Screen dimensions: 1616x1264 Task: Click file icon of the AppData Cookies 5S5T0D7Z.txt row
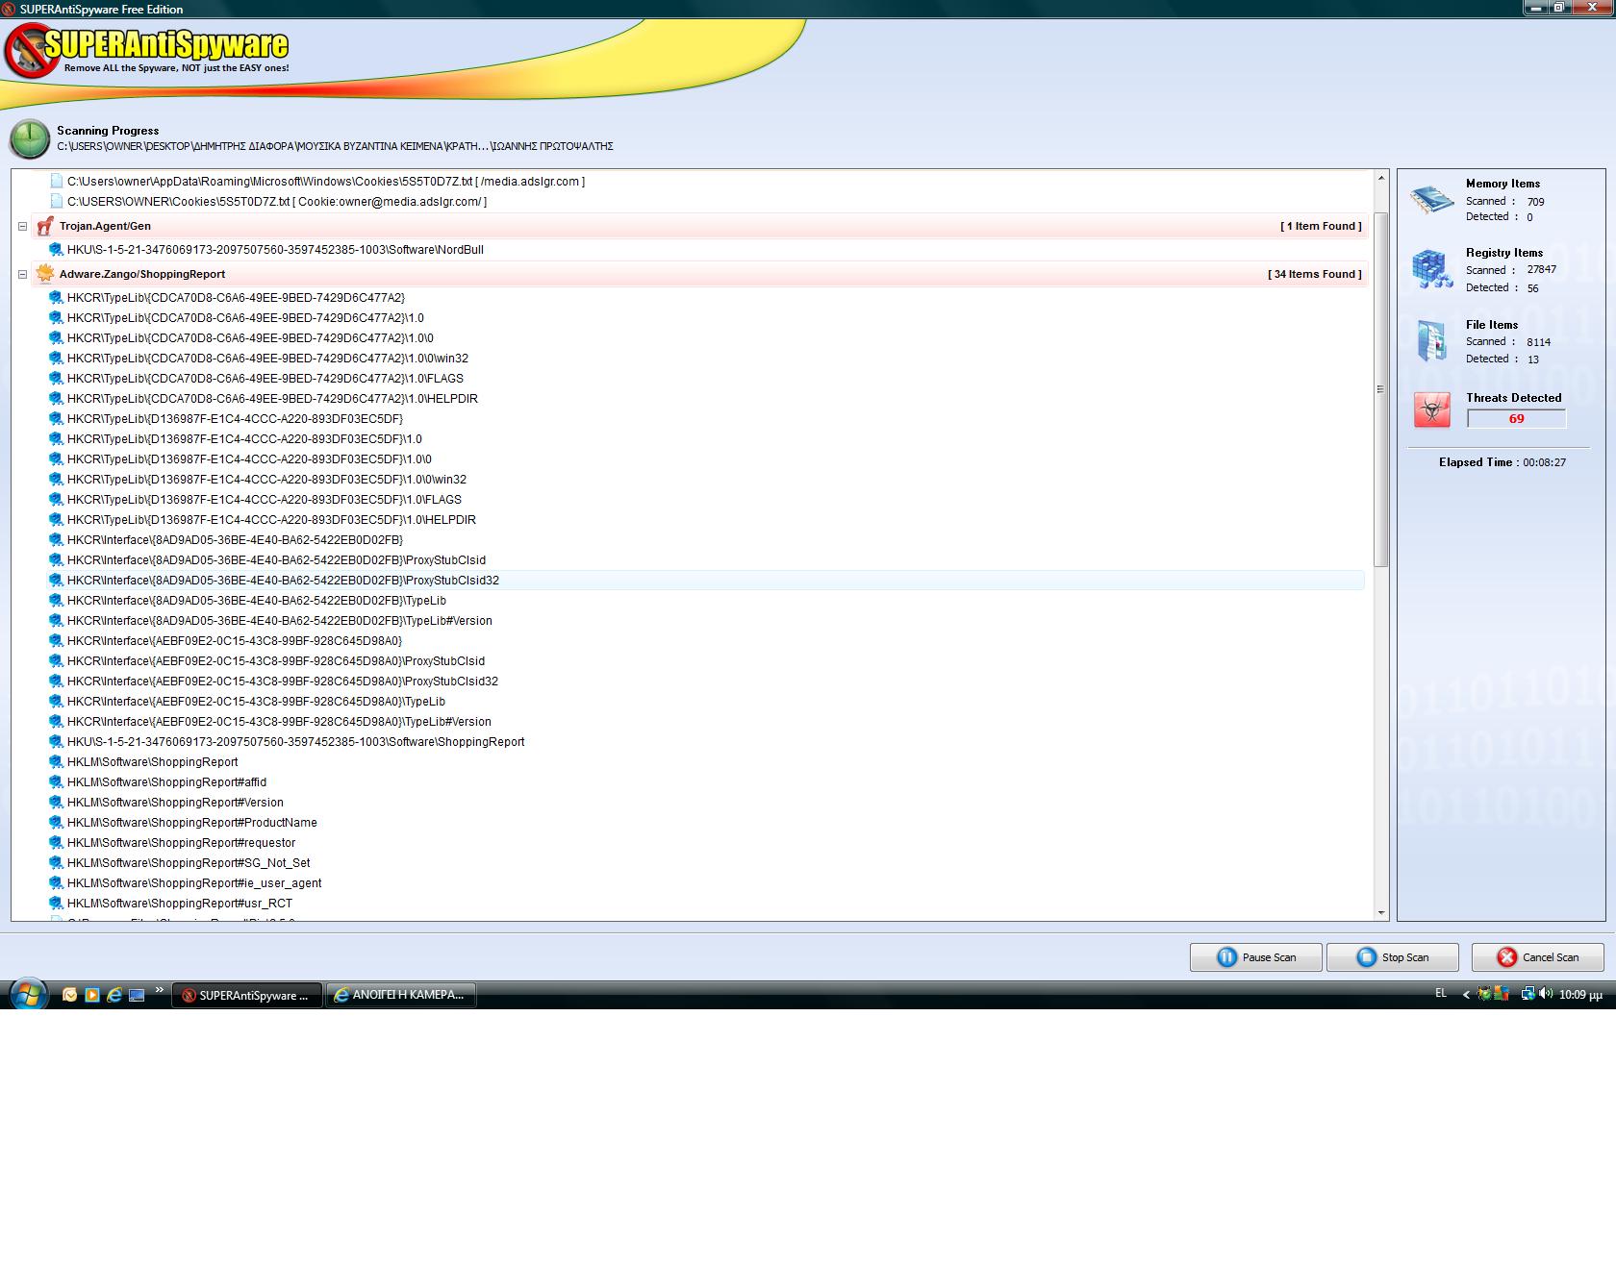pos(57,181)
